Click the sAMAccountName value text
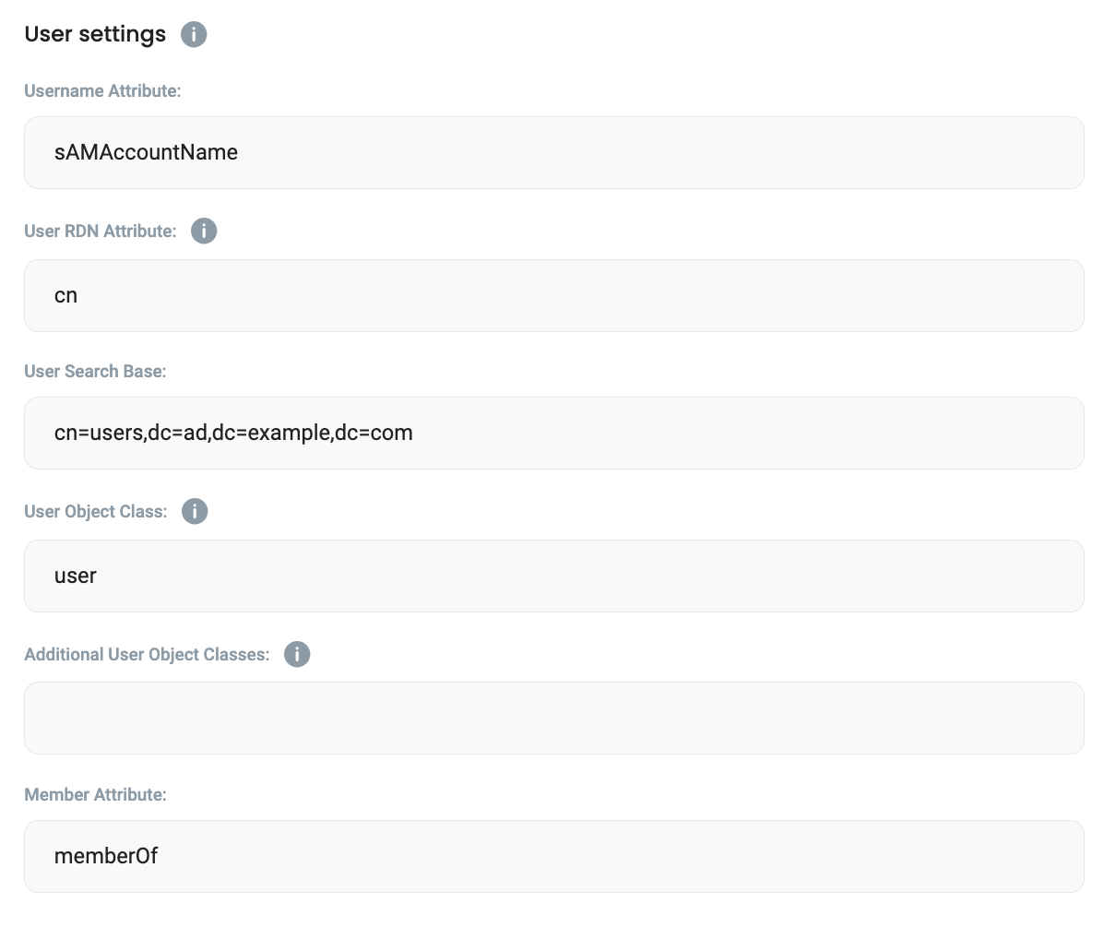Screen dimensions: 1116x939 point(146,153)
